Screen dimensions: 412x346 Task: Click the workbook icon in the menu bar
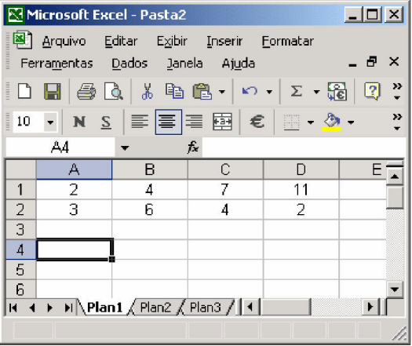(23, 40)
